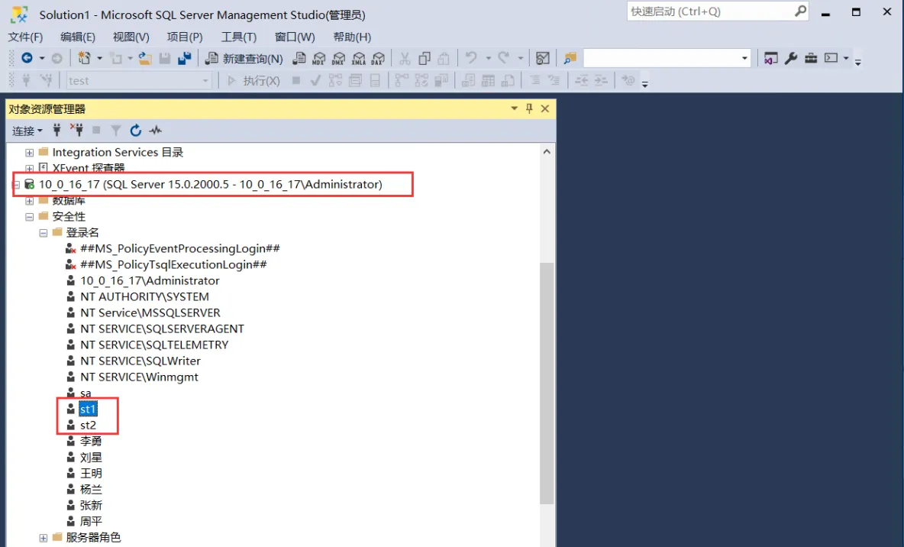The width and height of the screenshot is (904, 547).
Task: Click the command window icon
Action: coord(831,58)
